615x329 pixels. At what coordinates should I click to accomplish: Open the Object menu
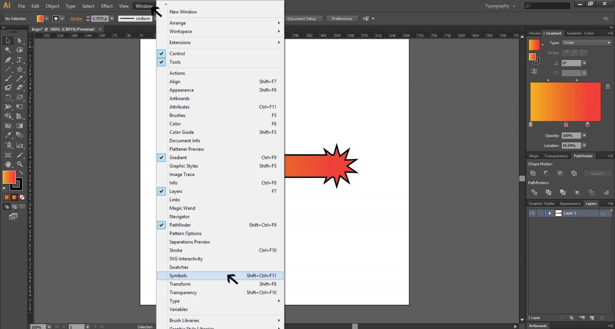point(52,6)
